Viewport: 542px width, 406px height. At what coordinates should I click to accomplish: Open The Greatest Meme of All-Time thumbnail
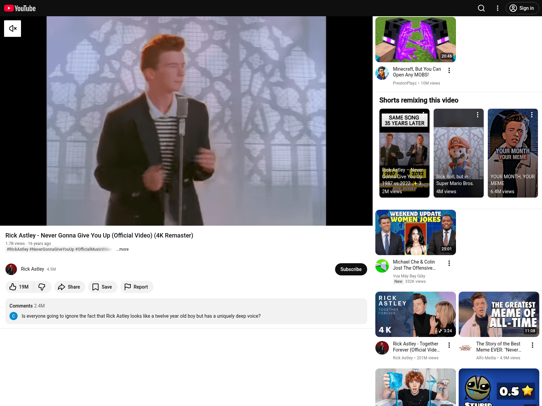(499, 314)
